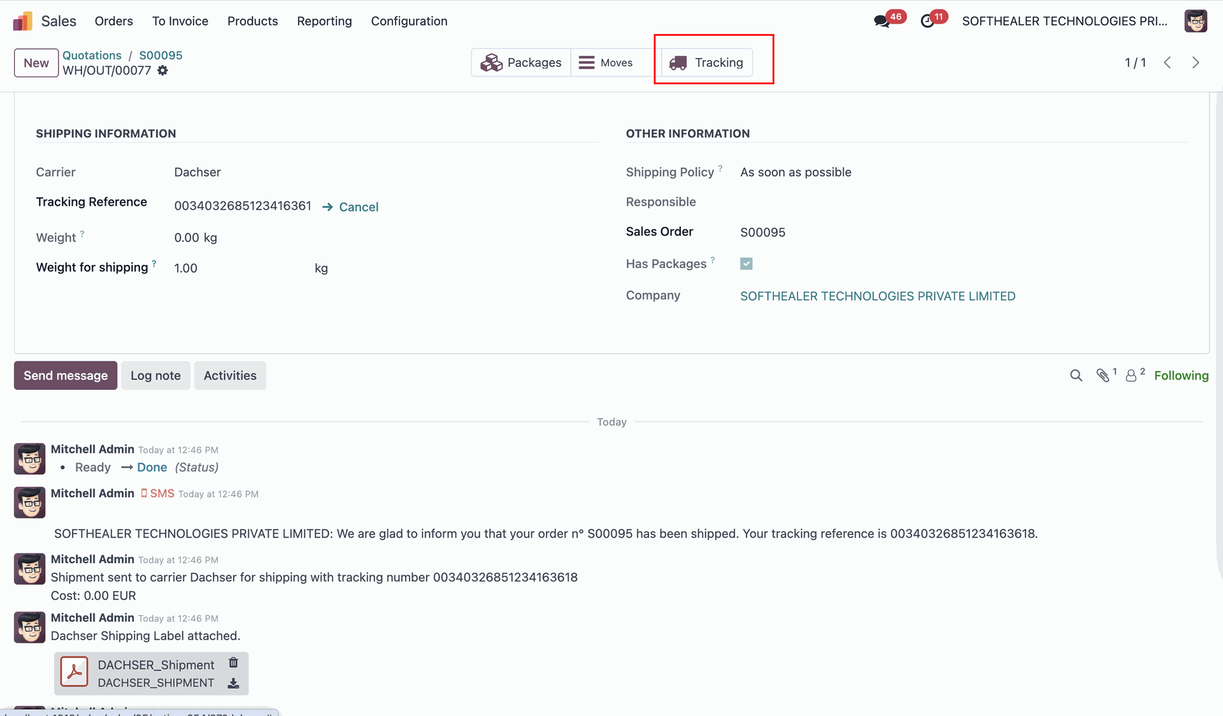Open company switcher SOFTHEALER TECHNOLOGIES
The width and height of the screenshot is (1223, 716).
pos(1064,21)
